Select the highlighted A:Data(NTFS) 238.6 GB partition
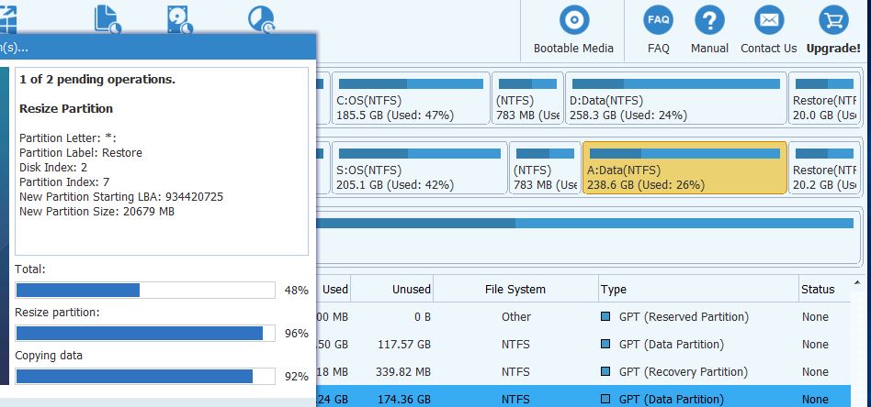The height and width of the screenshot is (407, 871). [x=684, y=168]
